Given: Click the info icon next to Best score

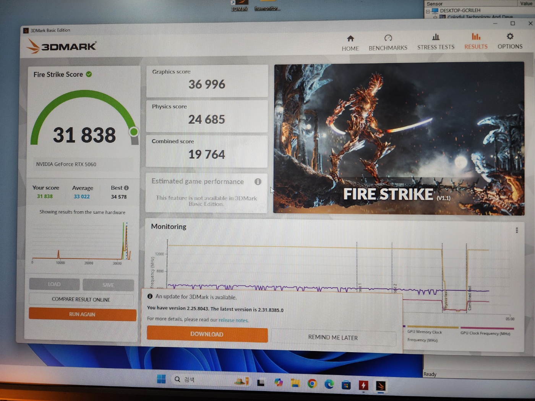Looking at the screenshot, I should pyautogui.click(x=126, y=188).
